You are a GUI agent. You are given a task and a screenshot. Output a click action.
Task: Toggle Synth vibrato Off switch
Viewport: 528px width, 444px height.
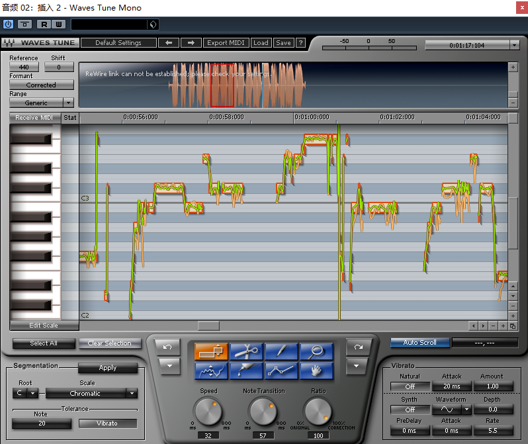pos(410,410)
